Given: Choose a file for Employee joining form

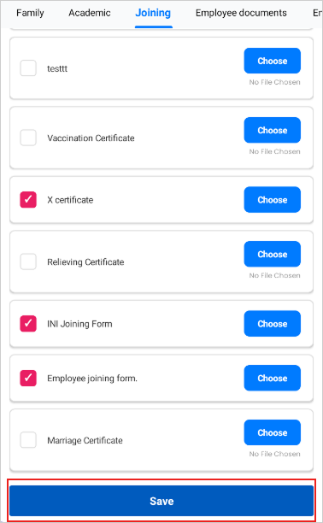Looking at the screenshot, I should (273, 378).
